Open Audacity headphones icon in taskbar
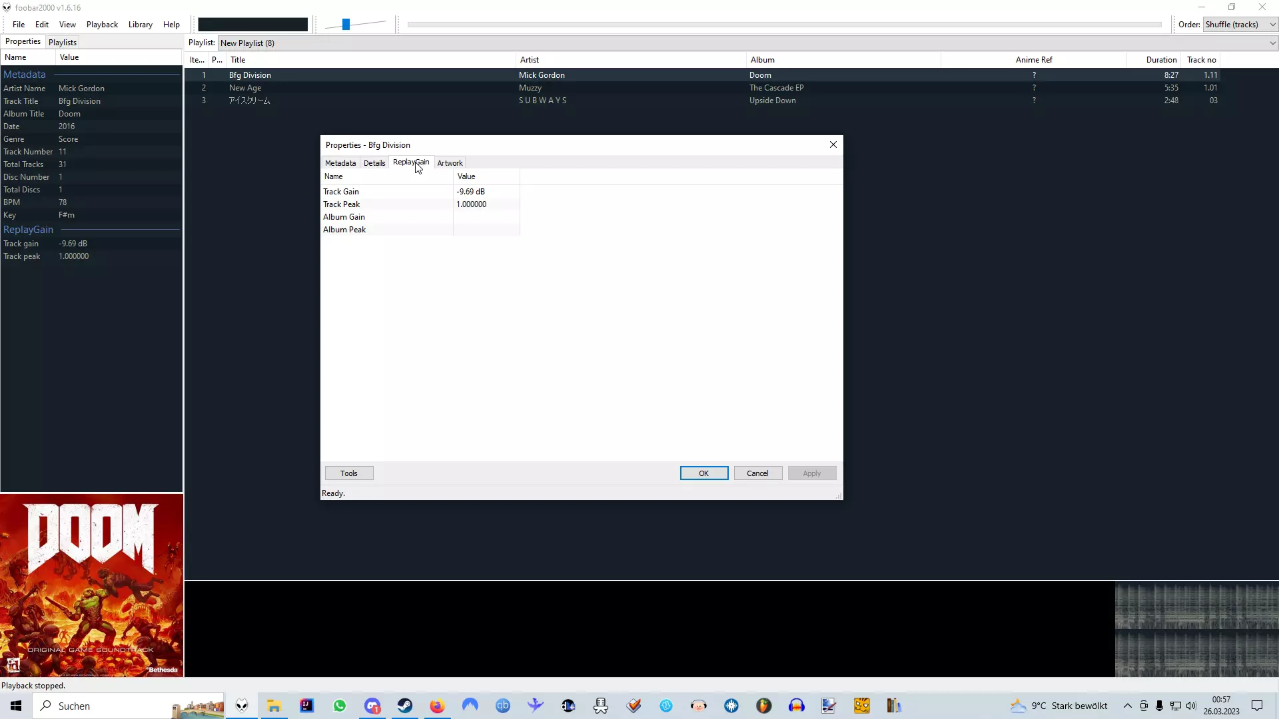 pyautogui.click(x=797, y=706)
